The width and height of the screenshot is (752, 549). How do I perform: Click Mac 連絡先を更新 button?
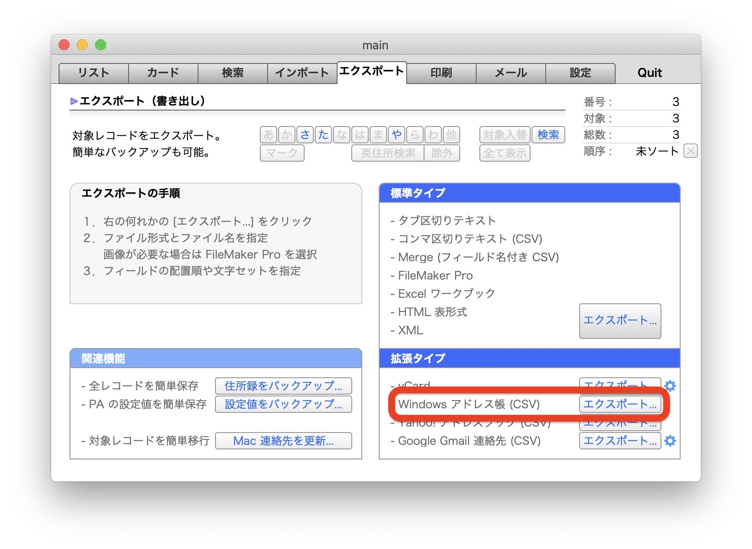point(283,441)
